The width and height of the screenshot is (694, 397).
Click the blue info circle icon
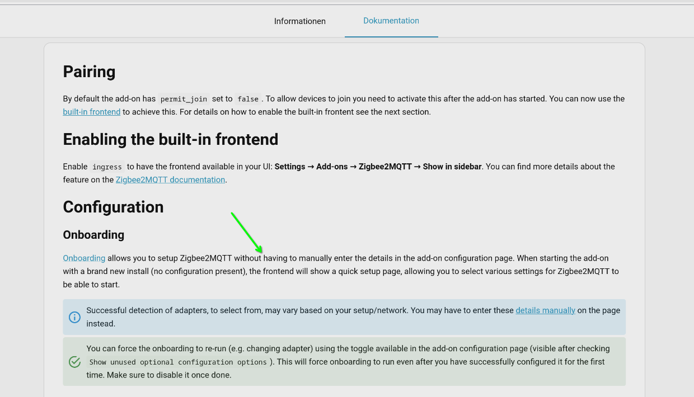tap(74, 317)
